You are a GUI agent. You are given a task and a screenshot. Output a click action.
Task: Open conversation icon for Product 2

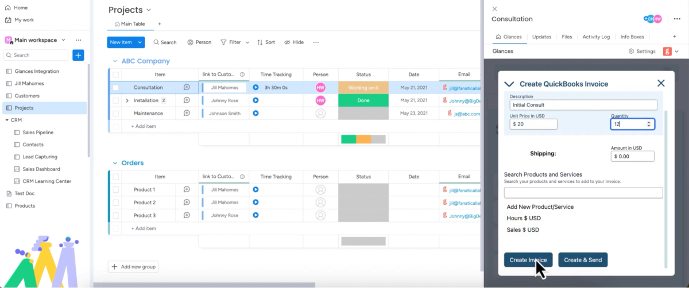[x=187, y=203]
